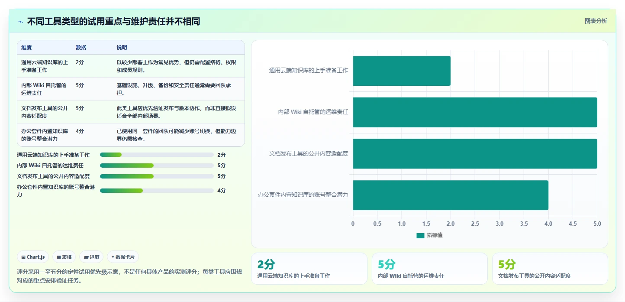Click the 2.5 x-axis tick label
The height and width of the screenshot is (302, 625).
tap(475, 224)
